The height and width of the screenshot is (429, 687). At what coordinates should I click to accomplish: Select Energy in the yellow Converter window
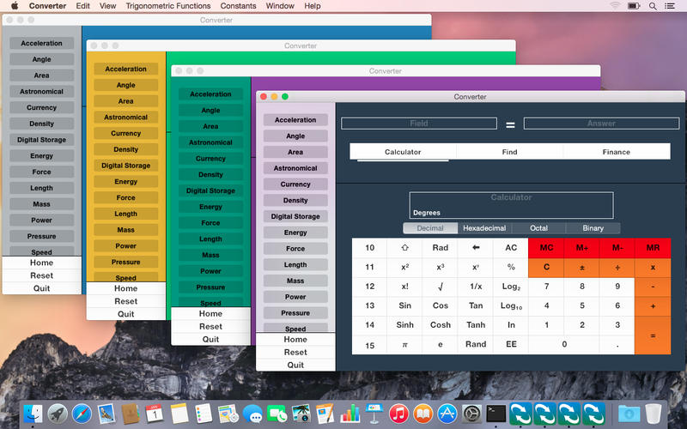coord(125,182)
